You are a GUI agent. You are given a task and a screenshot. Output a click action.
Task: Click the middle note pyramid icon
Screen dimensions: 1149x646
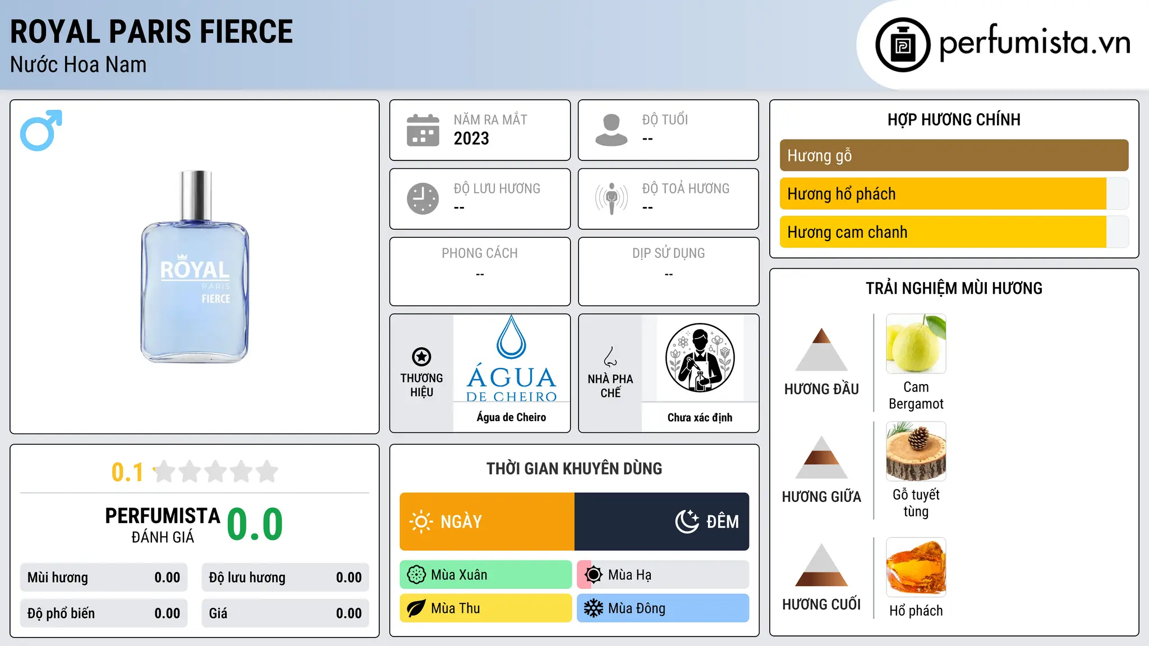(821, 457)
